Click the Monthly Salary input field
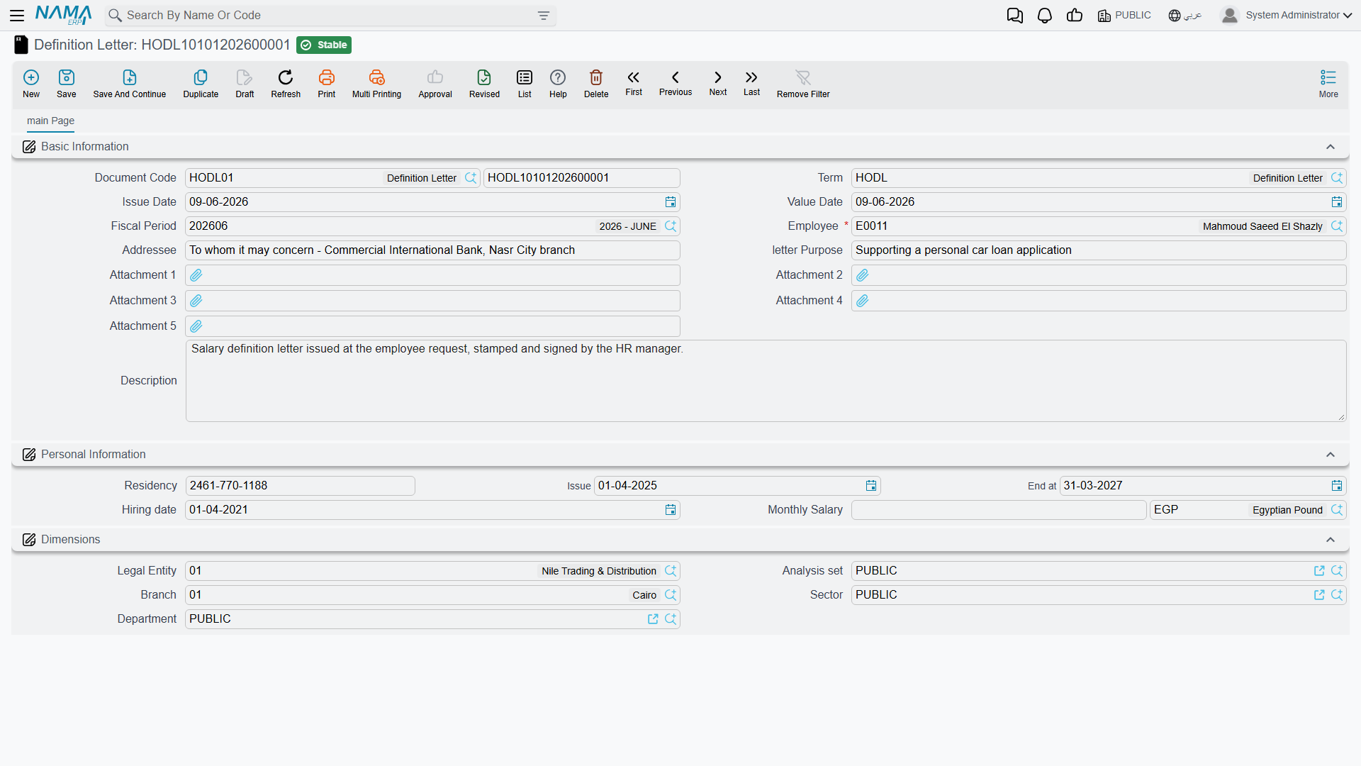The image size is (1361, 766). click(999, 510)
